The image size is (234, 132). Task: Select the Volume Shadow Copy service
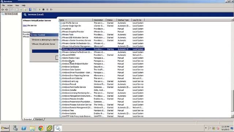pos(102,58)
